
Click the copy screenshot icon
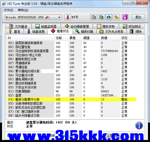point(101,17)
